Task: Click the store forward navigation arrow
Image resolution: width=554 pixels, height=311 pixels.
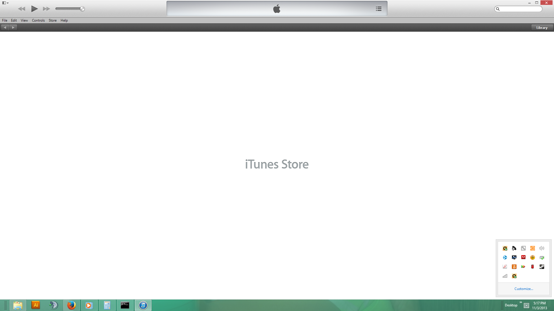Action: (x=13, y=28)
